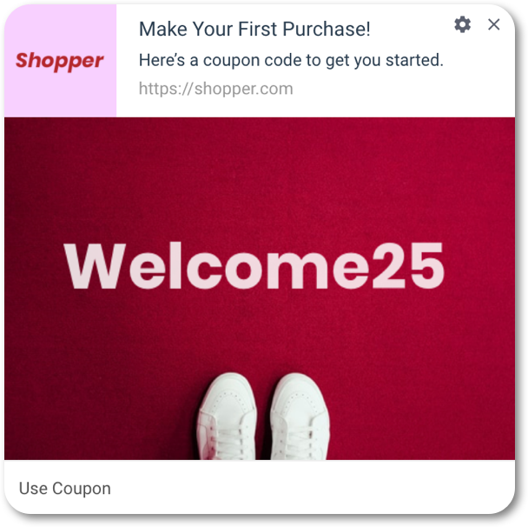Viewport: 528px width, 527px height.
Task: Click the right white sneaker
Action: pos(299,417)
